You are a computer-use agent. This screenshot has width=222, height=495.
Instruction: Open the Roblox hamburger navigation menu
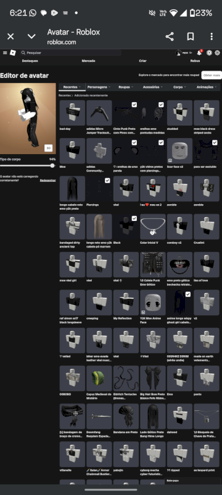5,53
